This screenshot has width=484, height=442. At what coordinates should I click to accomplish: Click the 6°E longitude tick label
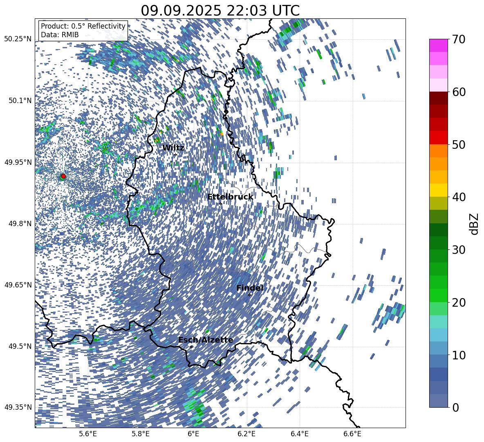tap(193, 434)
